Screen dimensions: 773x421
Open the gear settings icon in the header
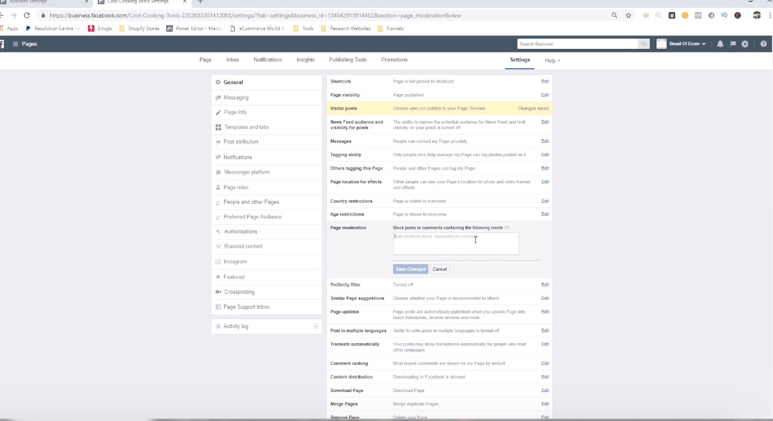click(x=745, y=44)
